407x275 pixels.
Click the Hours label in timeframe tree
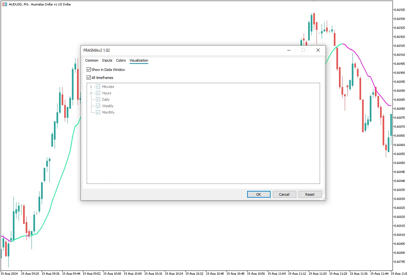coord(107,93)
